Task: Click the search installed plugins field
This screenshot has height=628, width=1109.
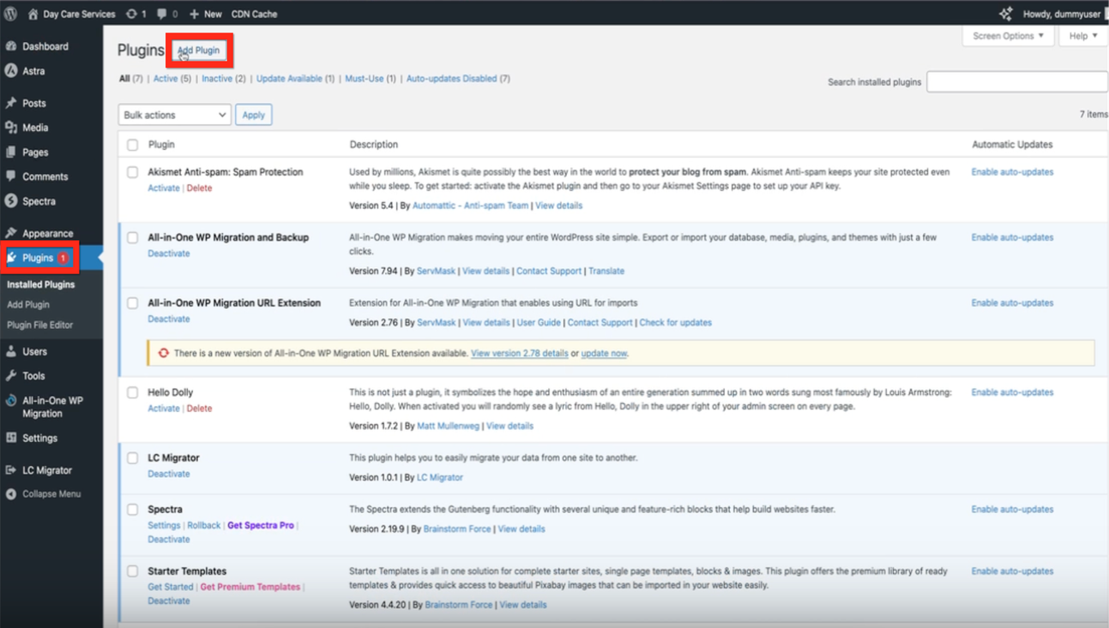Action: click(x=1016, y=81)
